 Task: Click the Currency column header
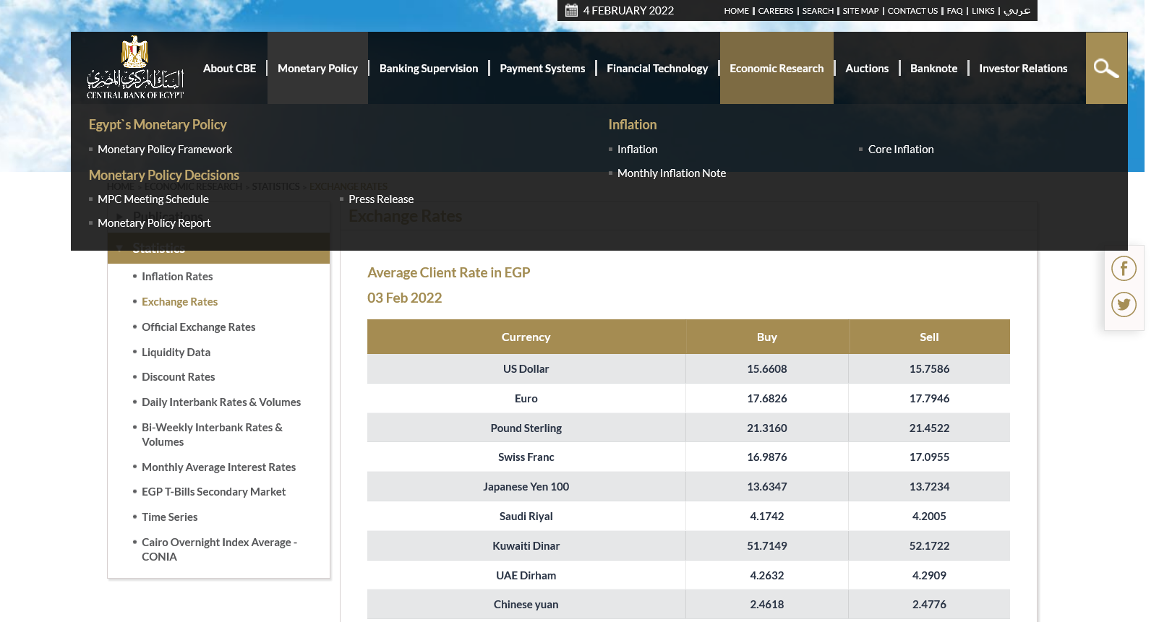526,337
